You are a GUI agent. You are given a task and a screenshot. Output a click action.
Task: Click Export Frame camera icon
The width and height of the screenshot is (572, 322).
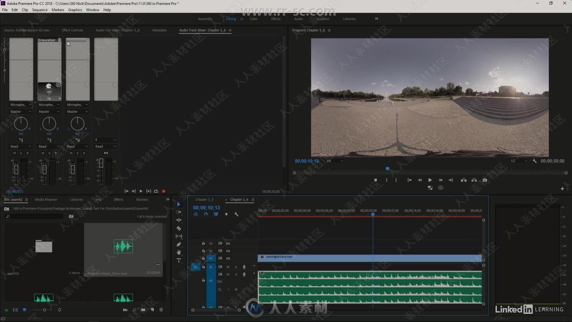[x=485, y=180]
